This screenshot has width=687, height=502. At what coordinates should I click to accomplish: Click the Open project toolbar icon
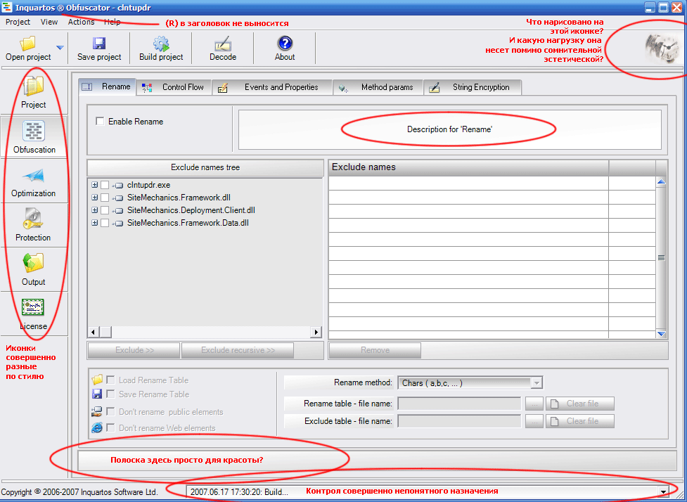[28, 44]
